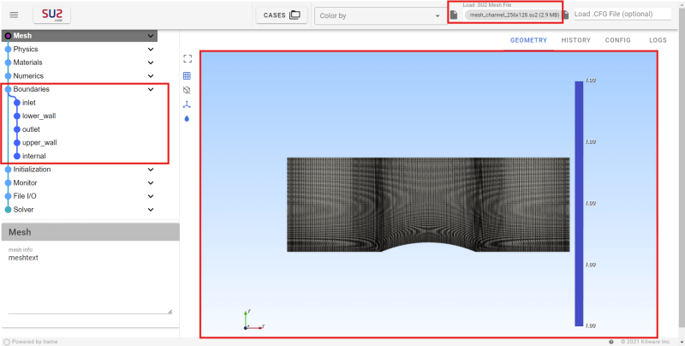This screenshot has width=685, height=346.
Task: Select the internal boundary
Action: [33, 156]
